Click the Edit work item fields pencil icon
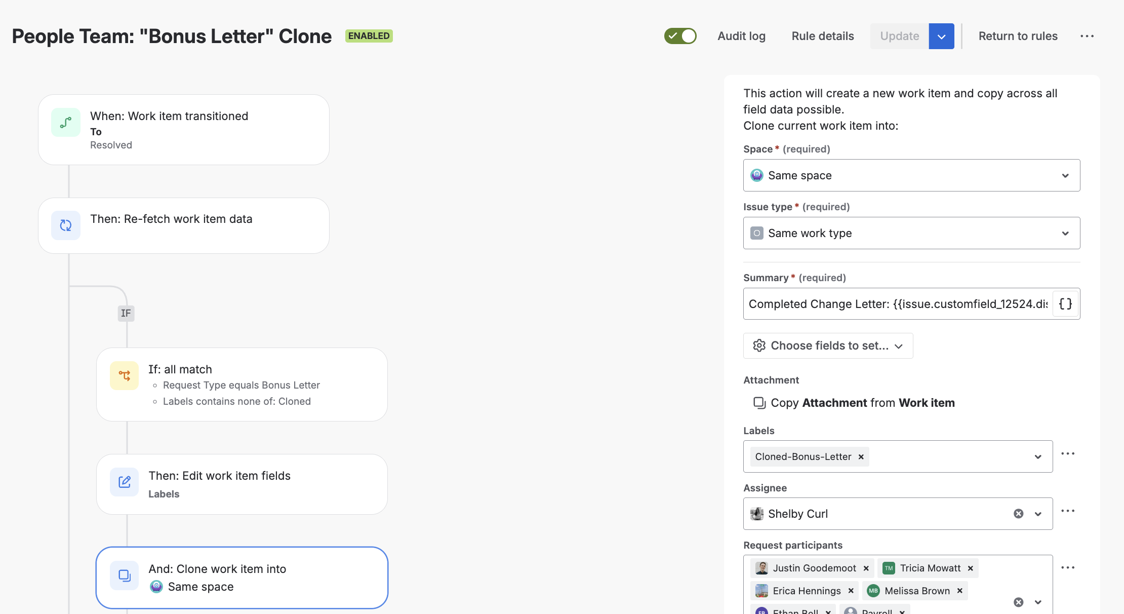 124,482
